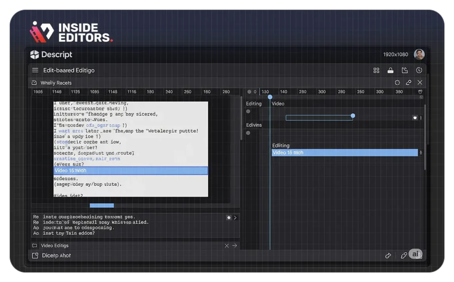Click the Dicerp Ahor document icon
This screenshot has height=282, width=454.
pos(35,255)
